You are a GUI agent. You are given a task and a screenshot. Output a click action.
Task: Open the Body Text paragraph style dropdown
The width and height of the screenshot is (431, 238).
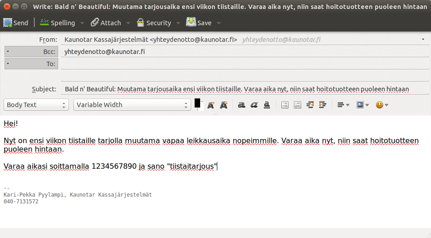pyautogui.click(x=37, y=105)
